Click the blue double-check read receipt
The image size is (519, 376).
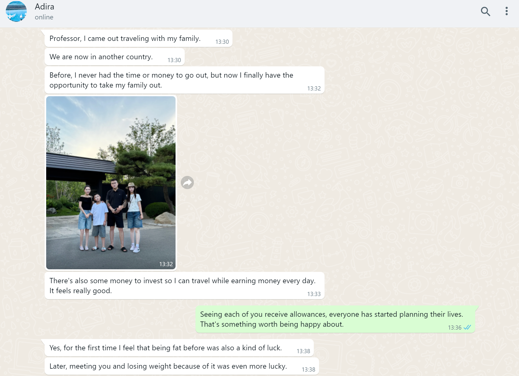pos(467,327)
